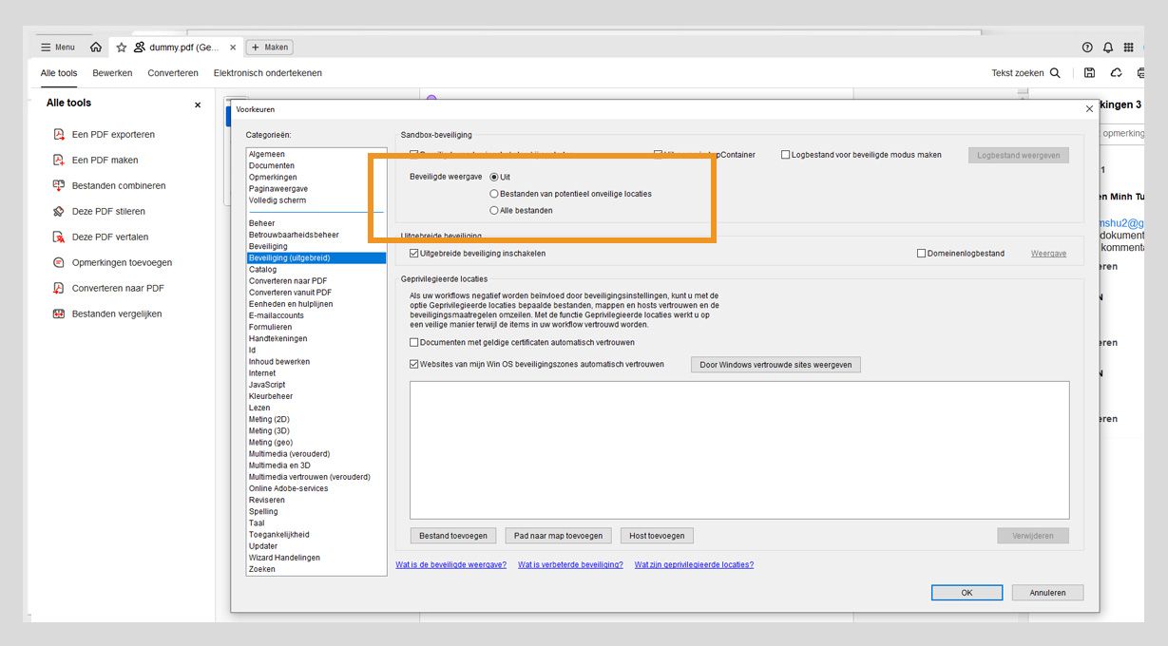This screenshot has height=646, width=1168.
Task: Open the notifications bell icon
Action: click(x=1107, y=47)
